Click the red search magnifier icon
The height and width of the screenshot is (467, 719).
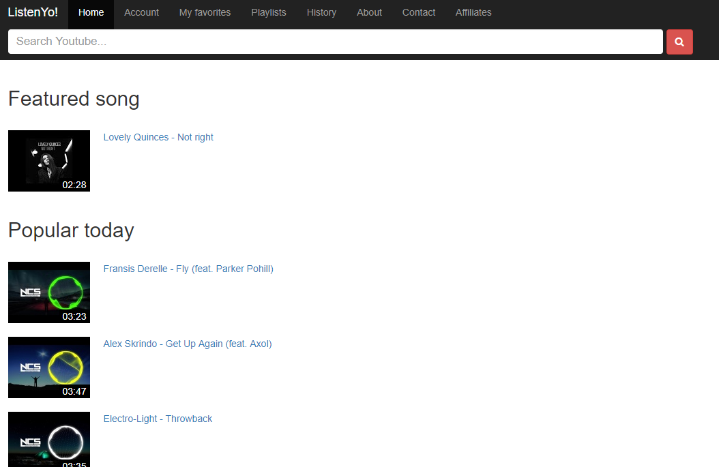point(679,42)
